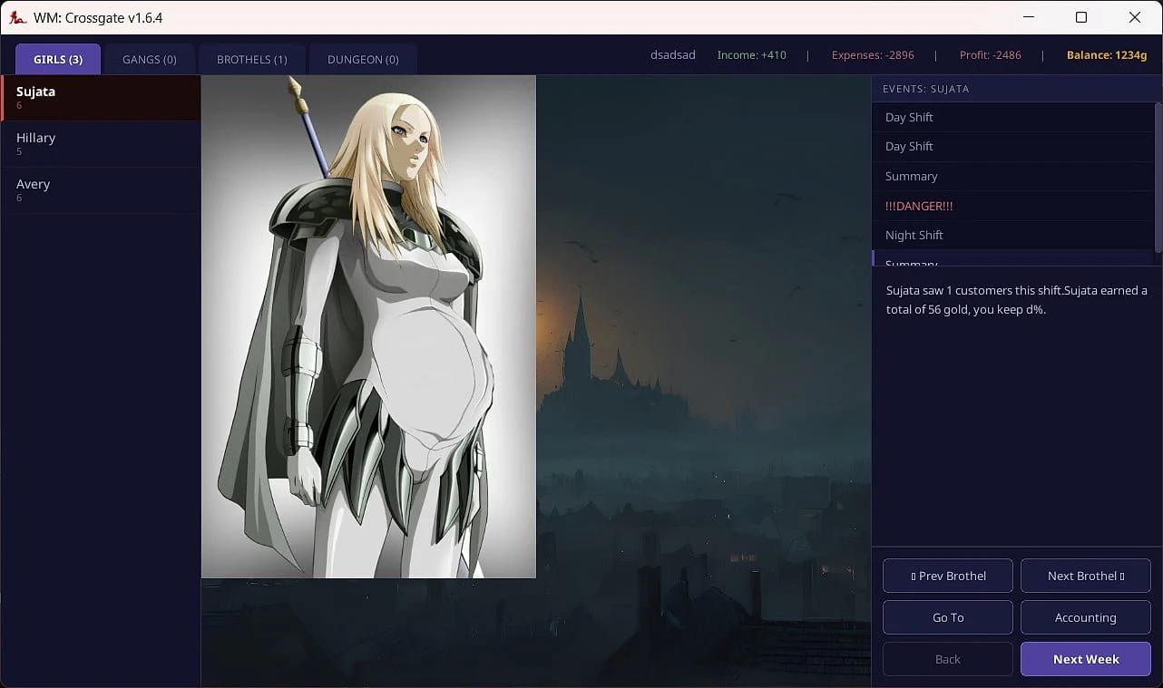Select Avery from the girls list
Image resolution: width=1163 pixels, height=688 pixels.
(x=100, y=189)
